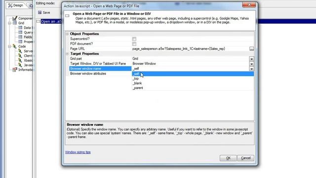Screen dimensions: 316x178
Task: Open Target Window, DIV or Tabbed UI dropdown
Action: tap(251, 64)
